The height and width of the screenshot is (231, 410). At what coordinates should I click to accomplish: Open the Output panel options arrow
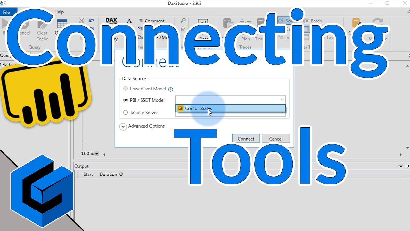click(x=401, y=166)
